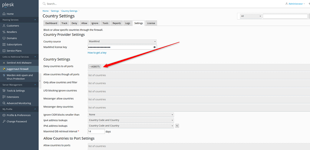
Task: Collapse the My Profile section
Action: [x=35, y=109]
